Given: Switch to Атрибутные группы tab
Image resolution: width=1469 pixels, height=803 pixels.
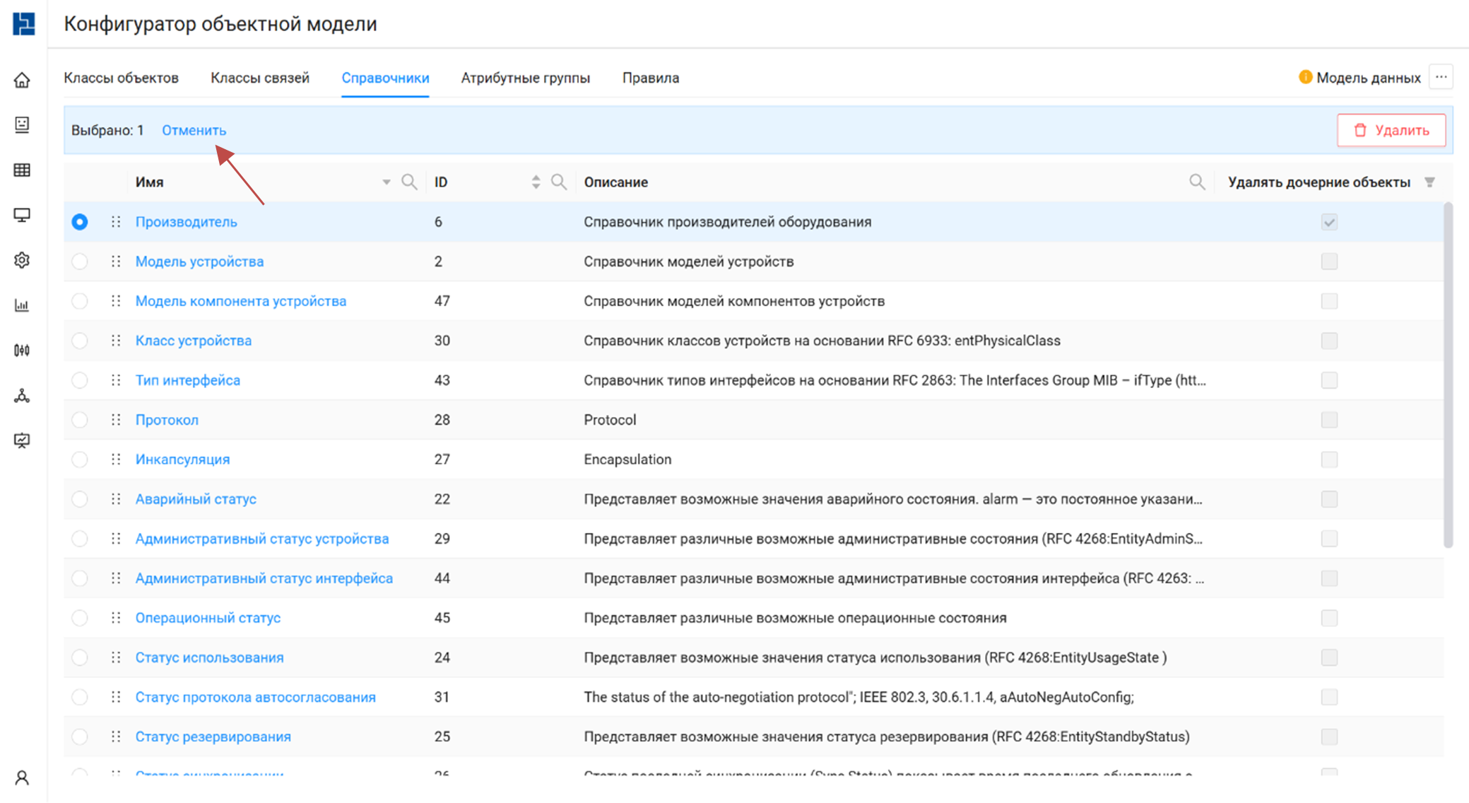Looking at the screenshot, I should [x=525, y=78].
